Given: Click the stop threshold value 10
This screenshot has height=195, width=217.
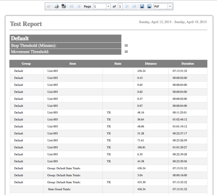Looking at the screenshot, I should [x=126, y=46].
